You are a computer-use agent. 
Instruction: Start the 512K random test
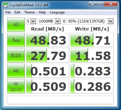pos(16,55)
